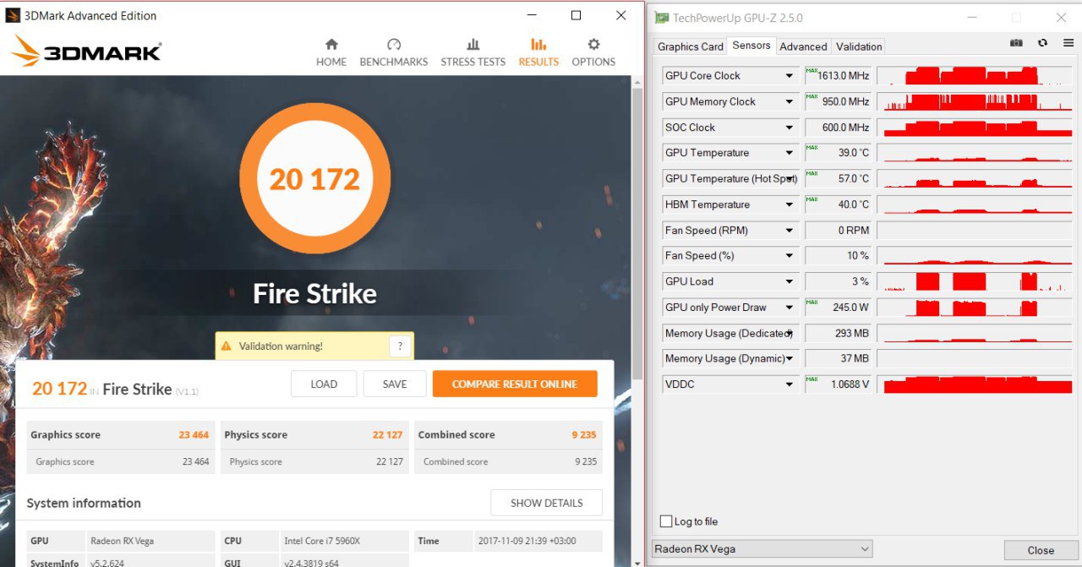Click the GPU-Z Close button
Image resolution: width=1082 pixels, height=567 pixels.
(x=1041, y=550)
